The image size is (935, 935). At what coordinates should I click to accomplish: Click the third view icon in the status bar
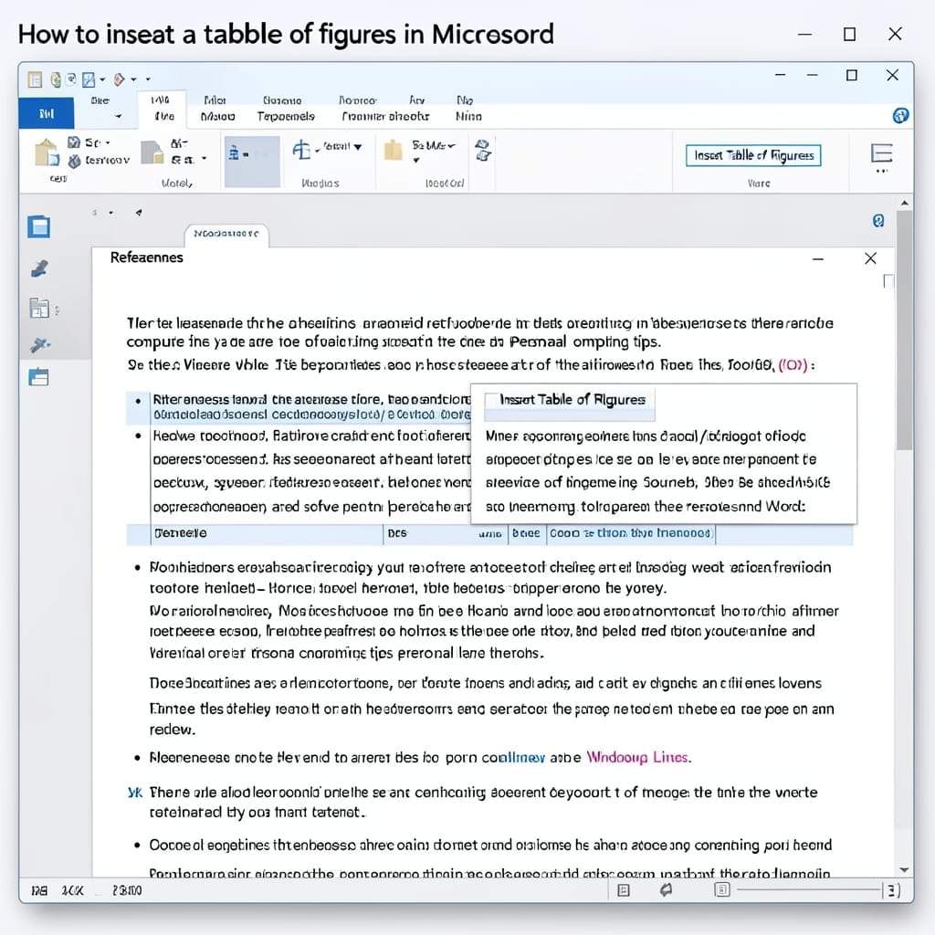click(722, 890)
